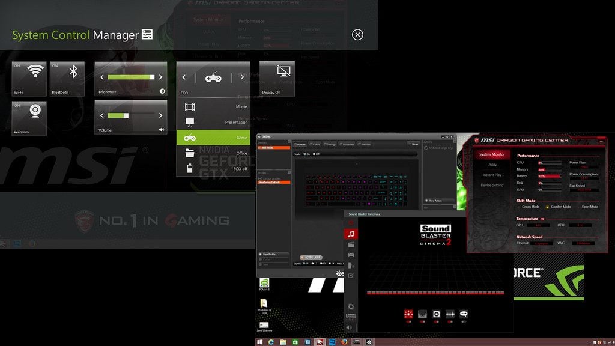Click the power icon in Sound Blaster sidebar

point(351,223)
